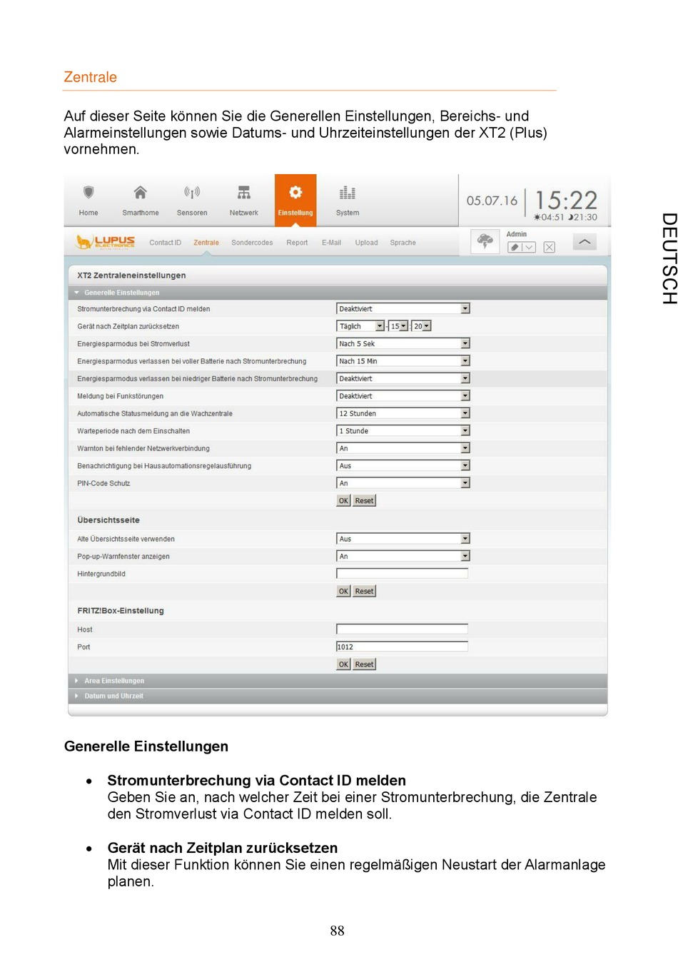678x977 pixels.
Task: Click the clock time 15:22
Action: point(566,200)
